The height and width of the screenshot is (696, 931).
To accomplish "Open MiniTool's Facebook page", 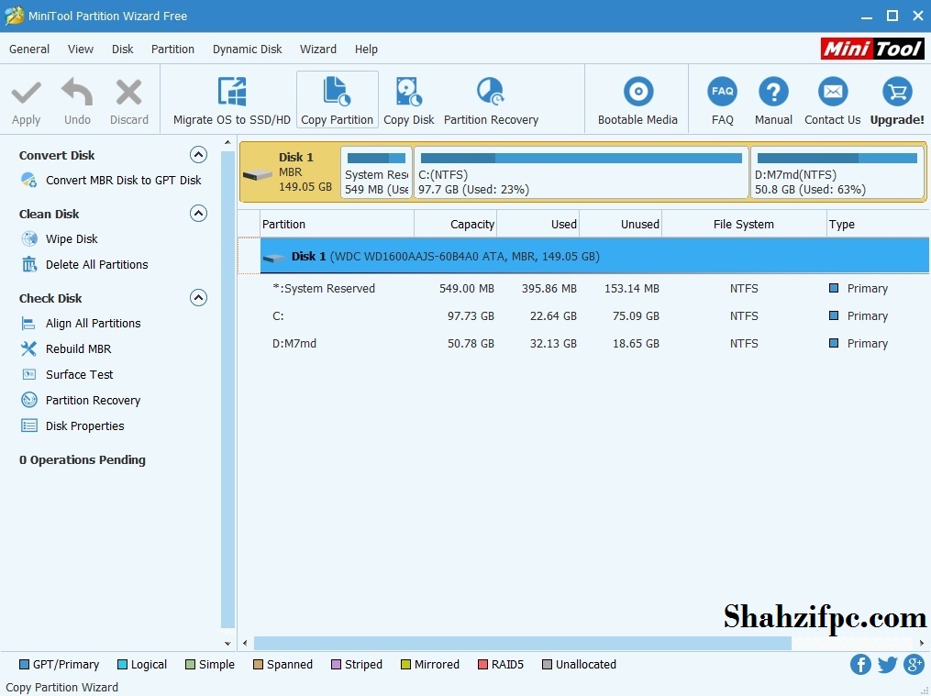I will tap(860, 664).
